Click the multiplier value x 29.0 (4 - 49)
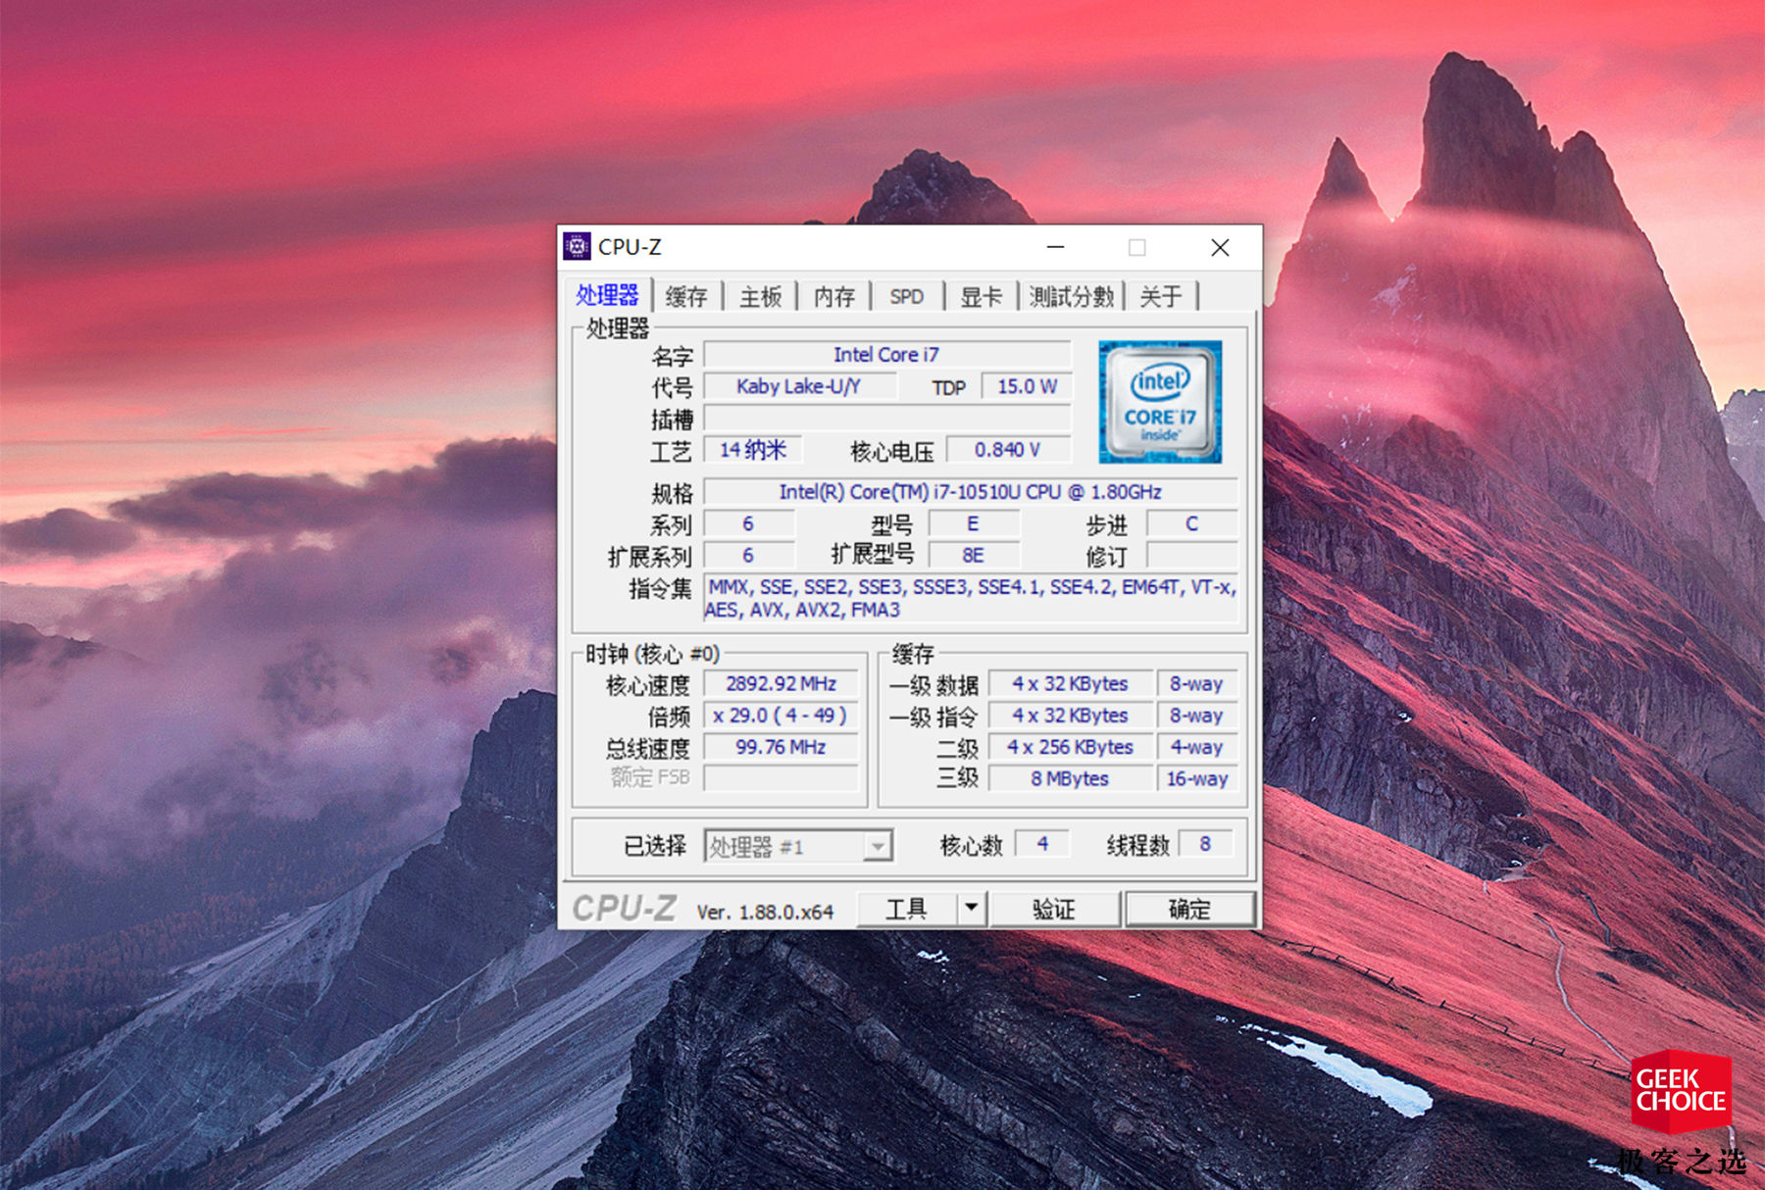Image resolution: width=1765 pixels, height=1190 pixels. [x=781, y=716]
